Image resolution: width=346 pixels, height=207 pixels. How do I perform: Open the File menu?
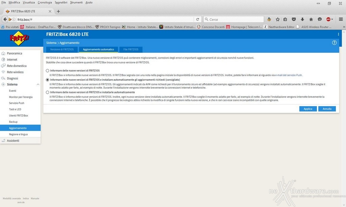pos(3,2)
